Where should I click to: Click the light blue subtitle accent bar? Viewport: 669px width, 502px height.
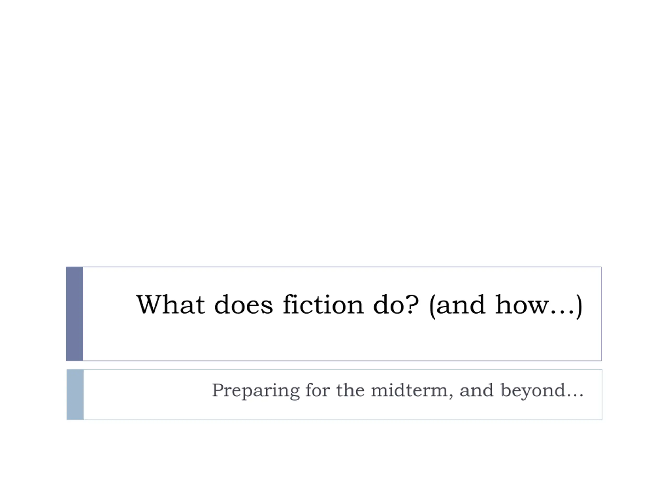pyautogui.click(x=75, y=395)
